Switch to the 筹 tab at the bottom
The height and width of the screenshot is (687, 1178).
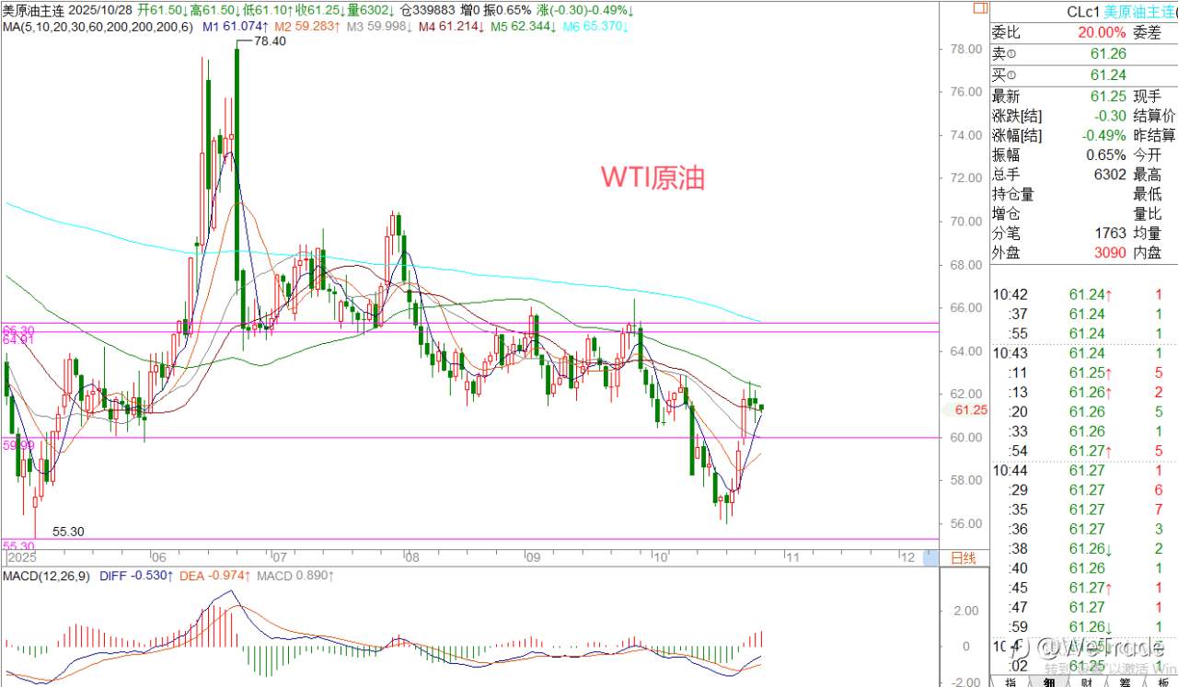tap(1125, 681)
